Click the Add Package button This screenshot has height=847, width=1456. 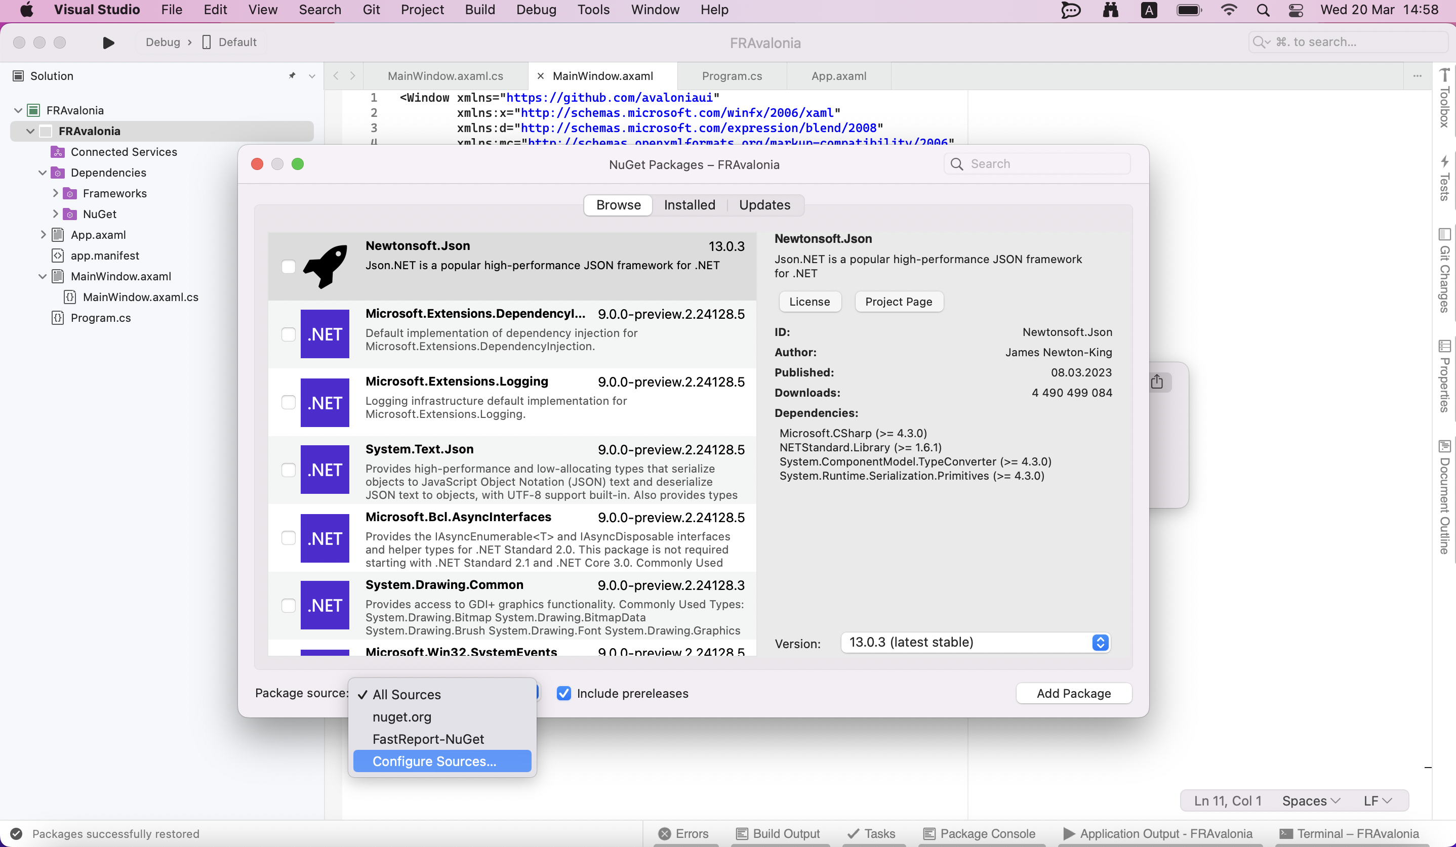tap(1073, 693)
